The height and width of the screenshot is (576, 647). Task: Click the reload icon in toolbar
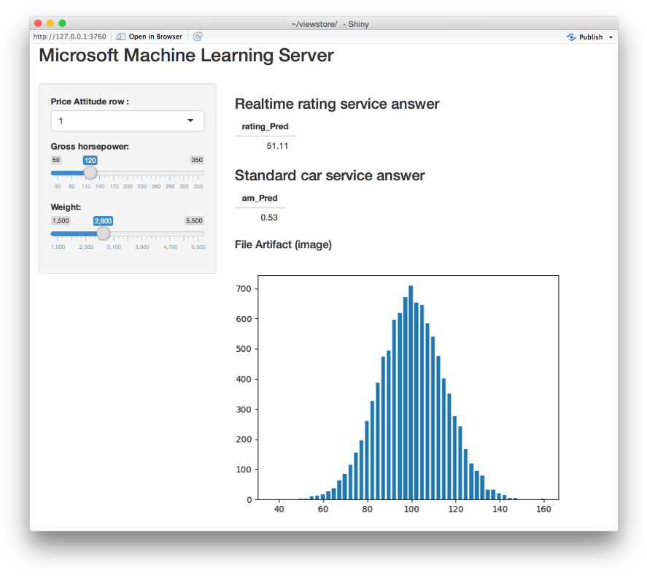coord(198,37)
